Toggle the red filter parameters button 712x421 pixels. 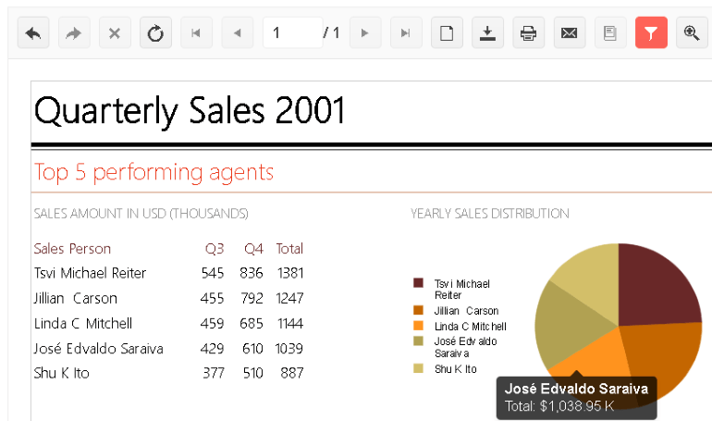(x=651, y=33)
